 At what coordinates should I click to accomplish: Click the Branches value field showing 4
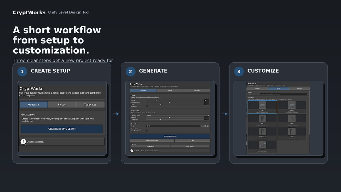[x=207, y=117]
